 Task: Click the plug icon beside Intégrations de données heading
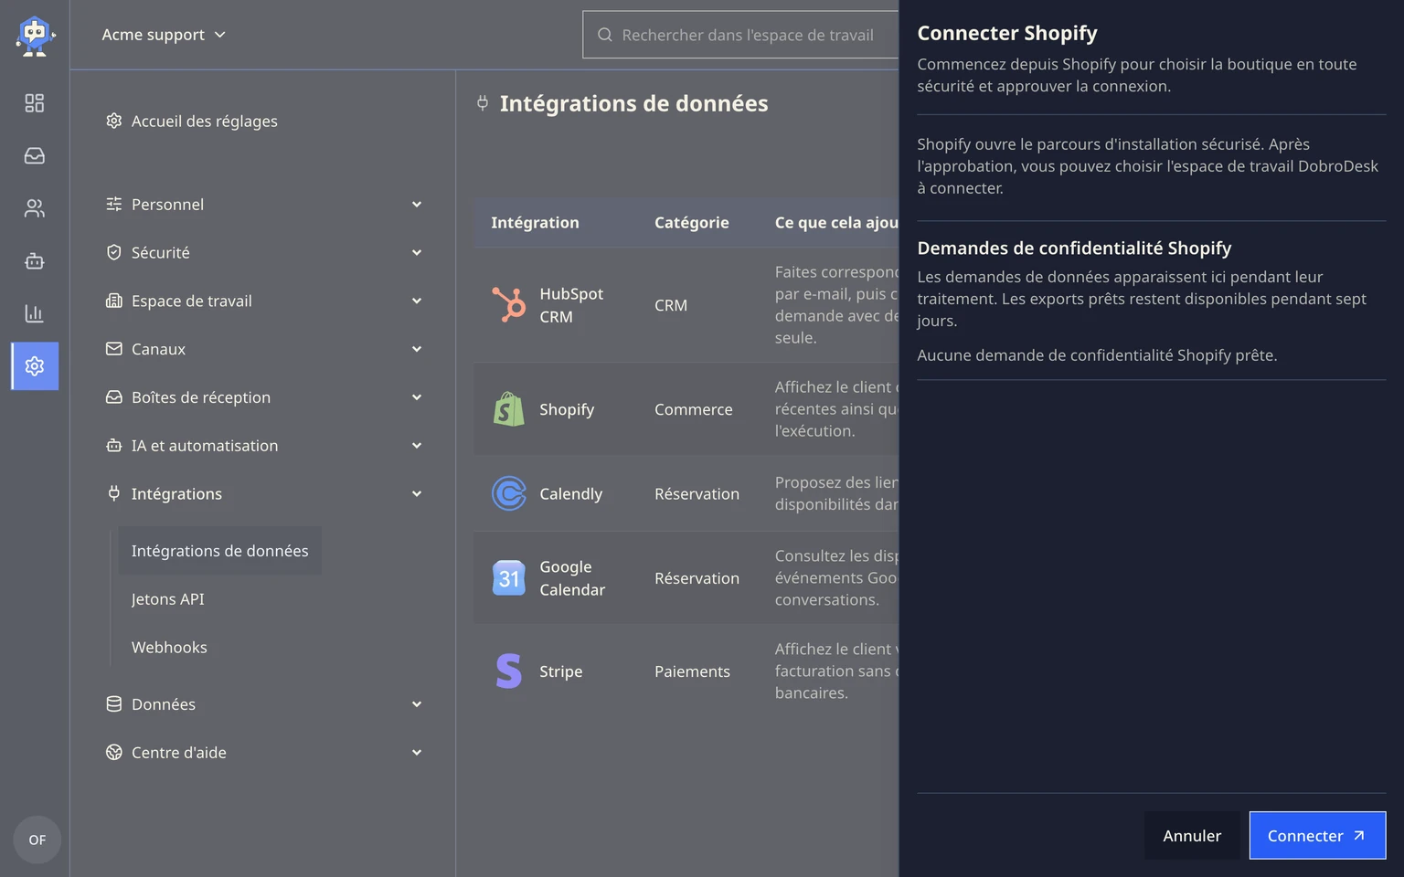[483, 103]
